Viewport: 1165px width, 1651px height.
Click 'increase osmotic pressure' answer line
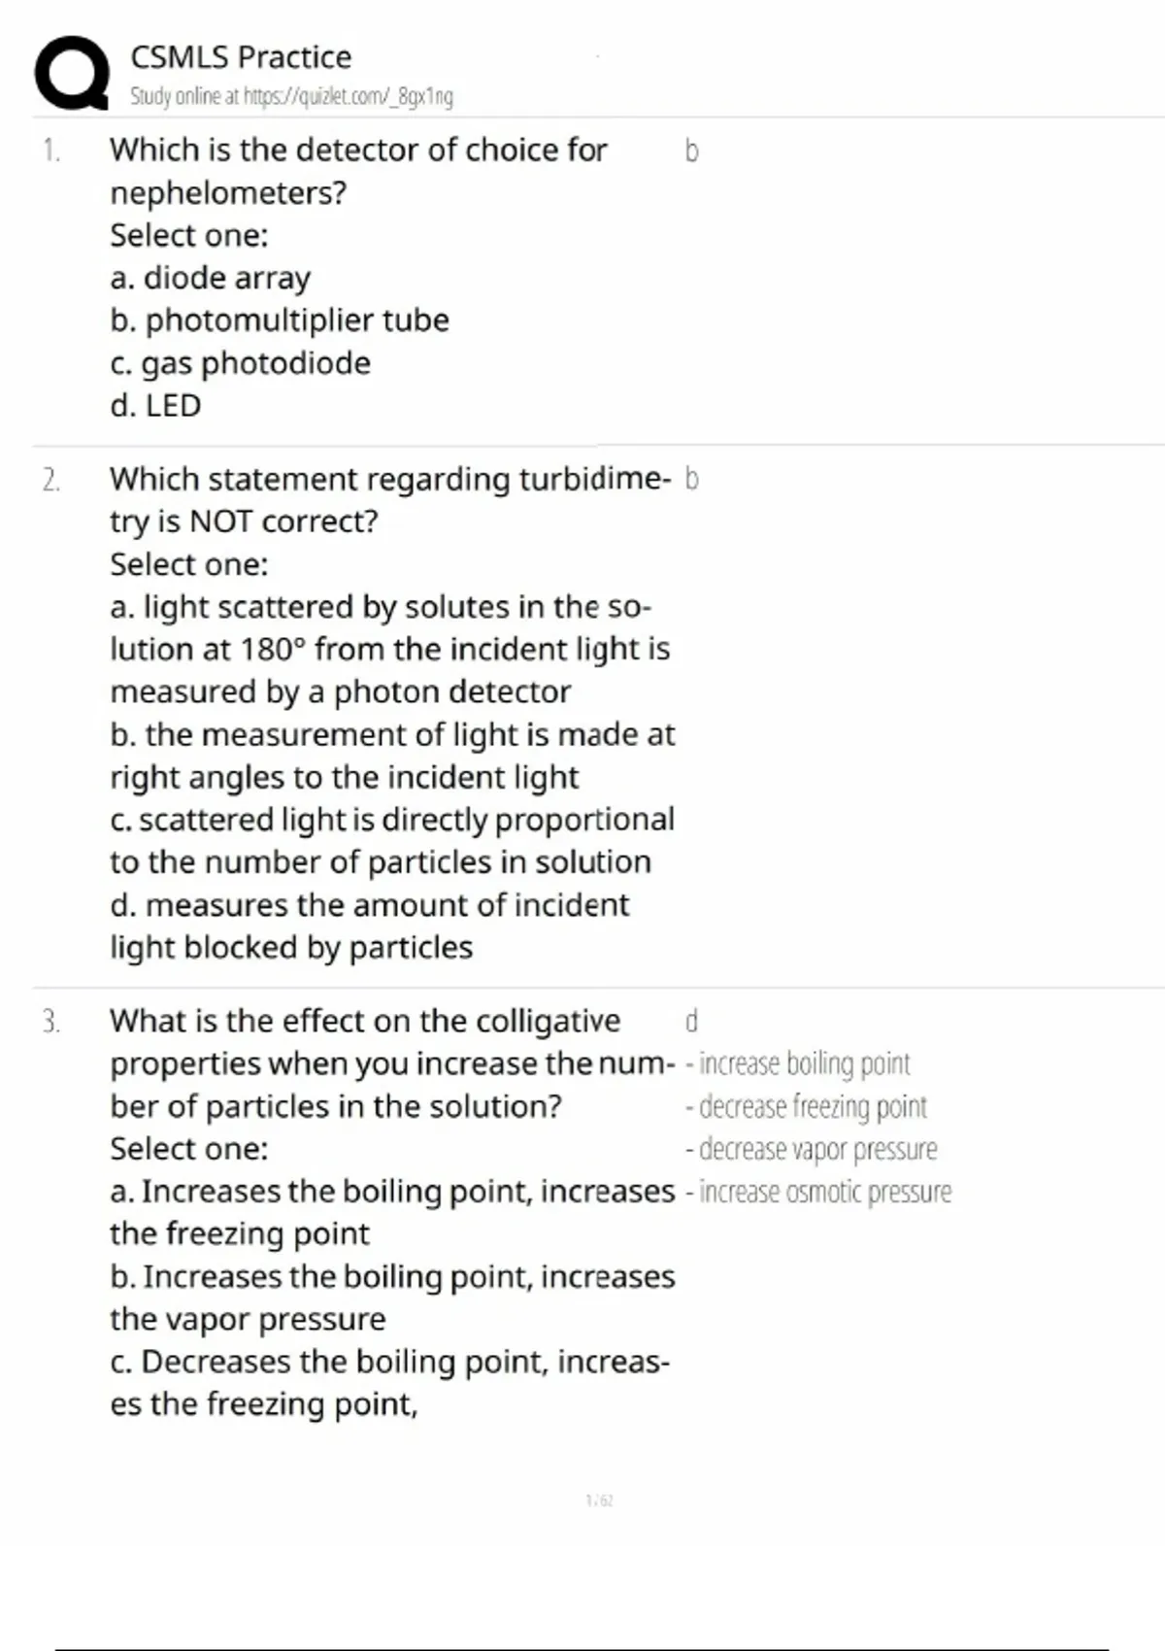(x=818, y=1193)
